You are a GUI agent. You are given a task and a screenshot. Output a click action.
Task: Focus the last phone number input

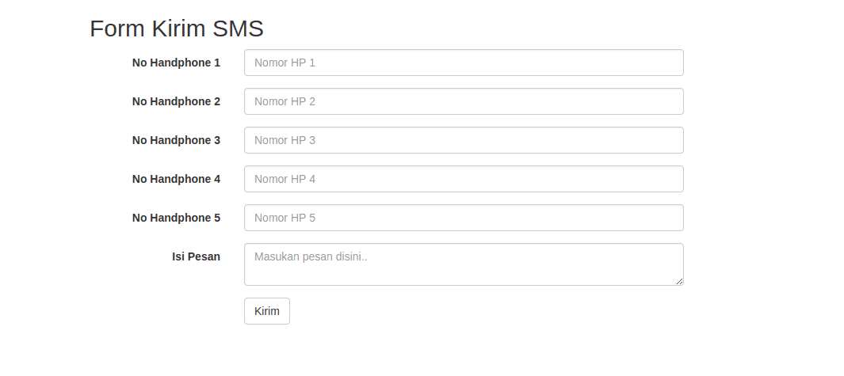pyautogui.click(x=464, y=218)
